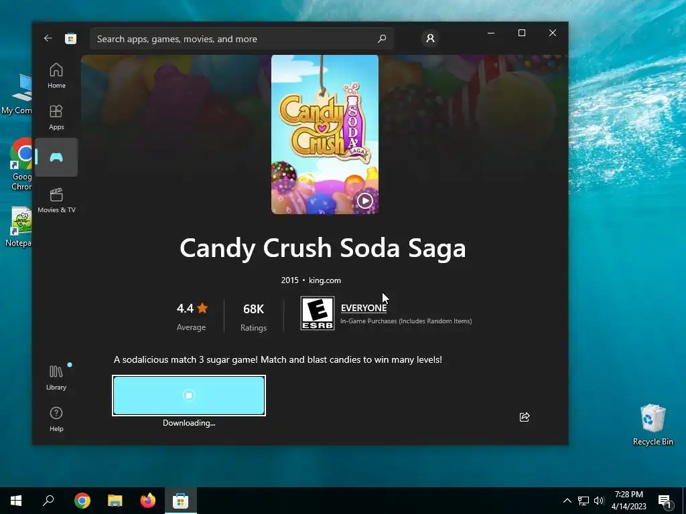Open the Windows Start menu
This screenshot has height=514, width=686.
point(16,501)
